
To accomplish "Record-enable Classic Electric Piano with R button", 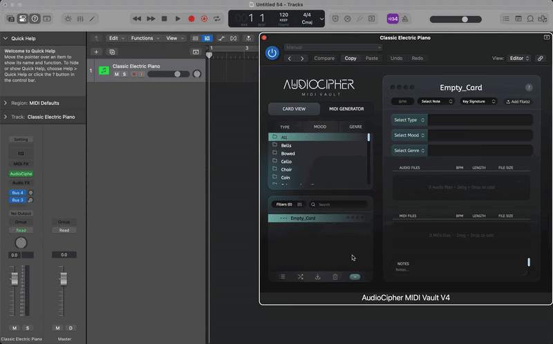I will [x=134, y=74].
